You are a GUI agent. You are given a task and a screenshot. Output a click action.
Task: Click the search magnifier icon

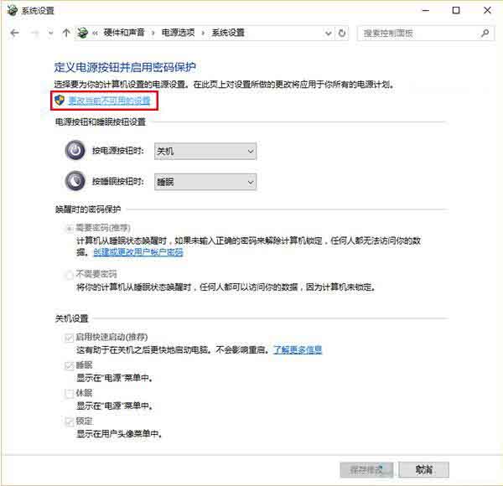coord(485,33)
